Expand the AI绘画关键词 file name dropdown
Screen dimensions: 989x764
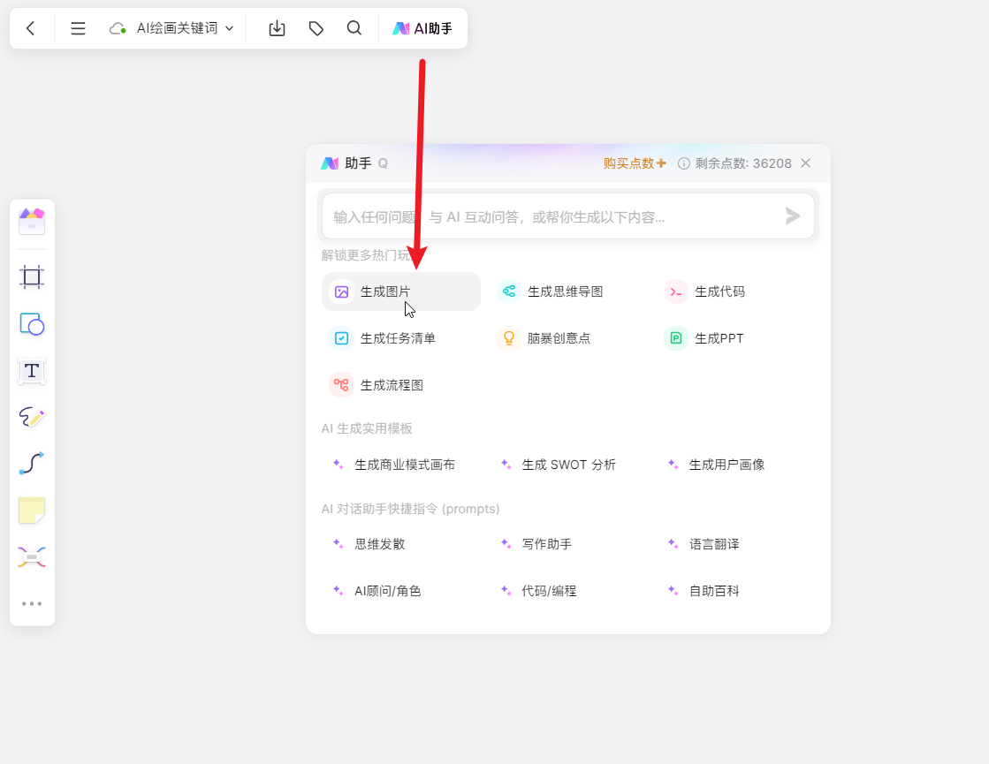click(230, 28)
